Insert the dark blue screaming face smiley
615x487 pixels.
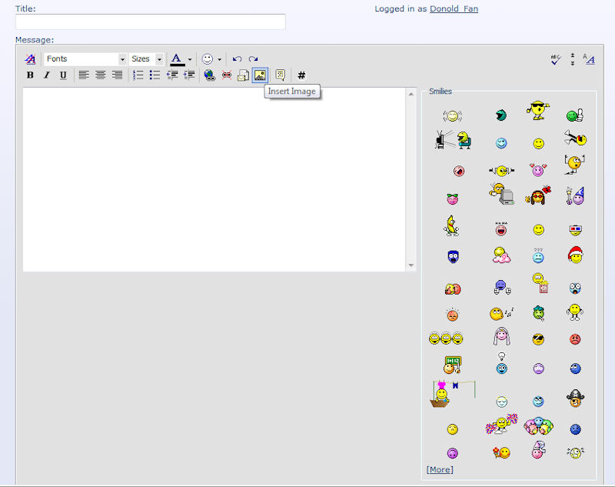(453, 257)
